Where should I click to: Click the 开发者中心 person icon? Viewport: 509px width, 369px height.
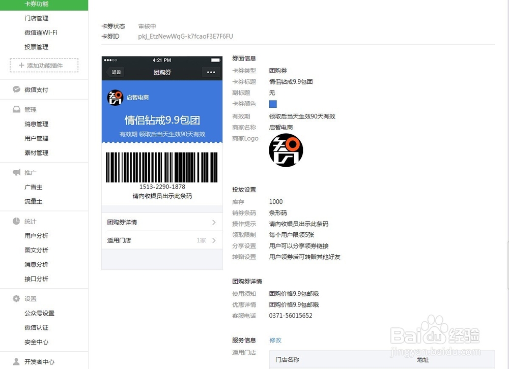pos(16,361)
